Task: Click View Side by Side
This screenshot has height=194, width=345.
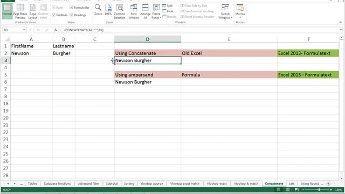Action: (194, 5)
